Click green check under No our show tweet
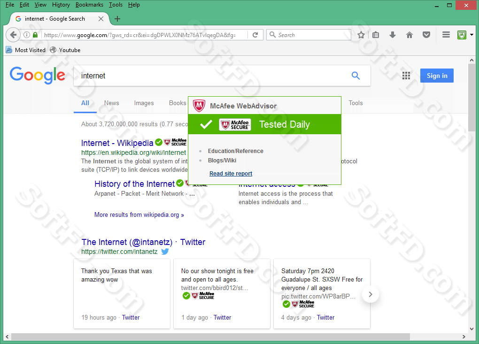479x344 pixels. pos(186,296)
